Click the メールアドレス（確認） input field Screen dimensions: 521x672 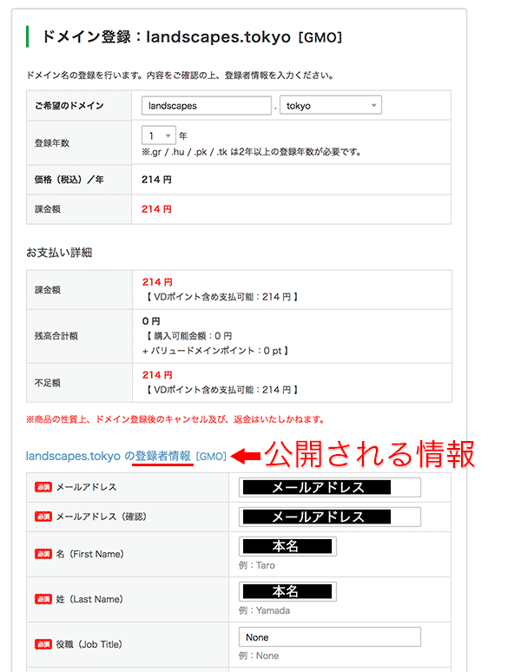(x=329, y=517)
